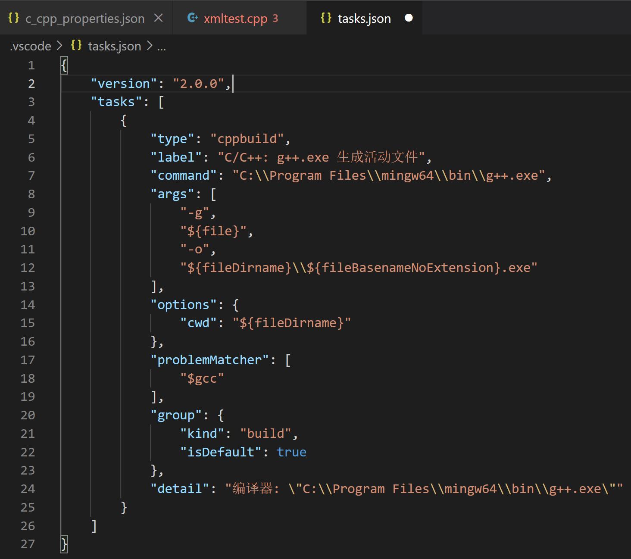Click the 编译器 detail string on line 24

tap(424, 489)
